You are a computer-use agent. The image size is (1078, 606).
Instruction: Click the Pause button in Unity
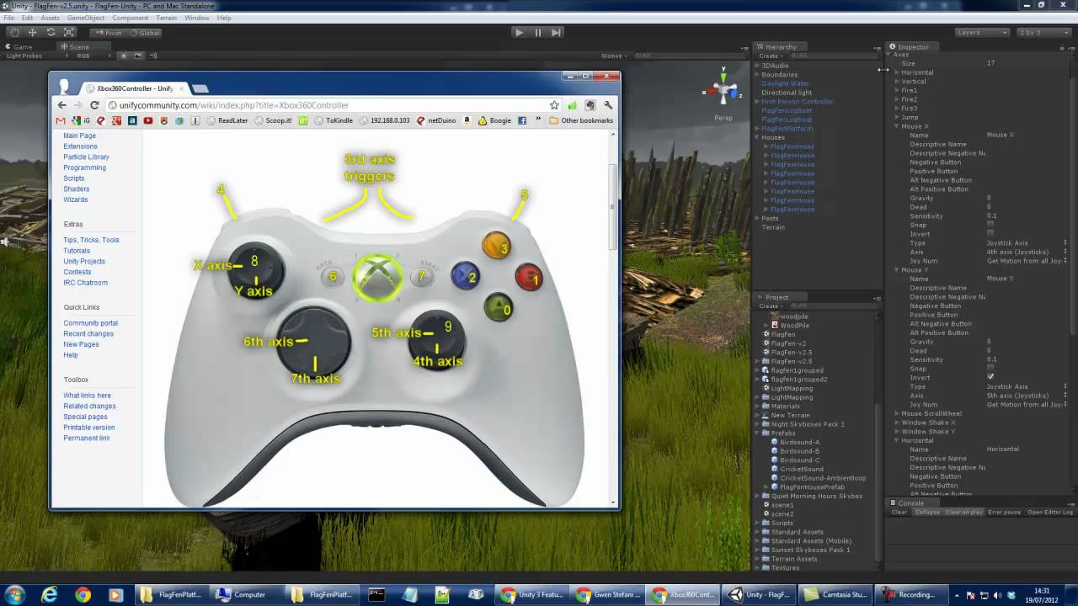click(x=537, y=32)
